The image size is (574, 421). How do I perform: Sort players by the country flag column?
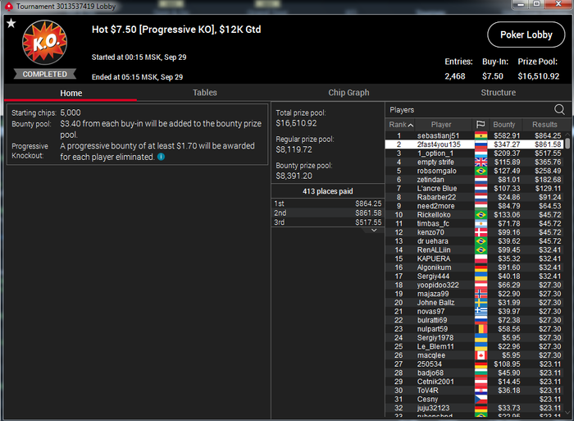(x=481, y=125)
